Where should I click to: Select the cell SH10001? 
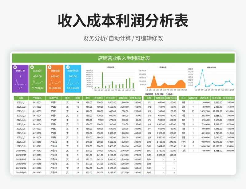37,102
